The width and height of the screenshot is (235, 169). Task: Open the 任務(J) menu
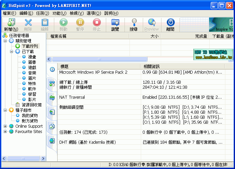[x=43, y=13]
